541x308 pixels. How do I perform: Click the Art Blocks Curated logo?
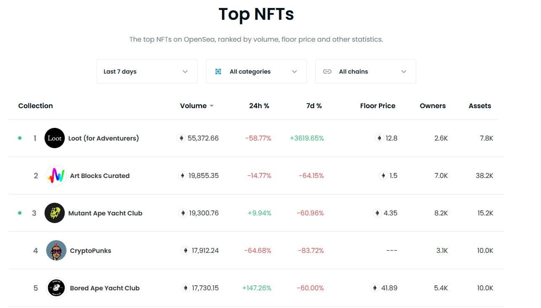click(x=56, y=175)
